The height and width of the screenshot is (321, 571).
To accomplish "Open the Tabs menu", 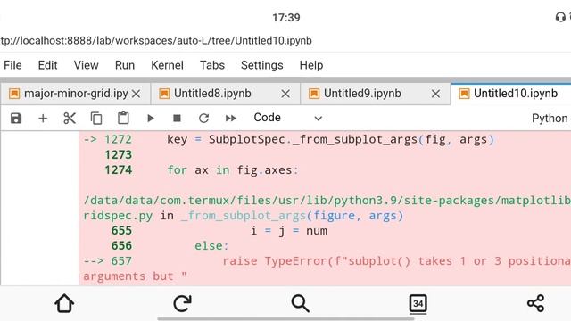I will tap(212, 65).
